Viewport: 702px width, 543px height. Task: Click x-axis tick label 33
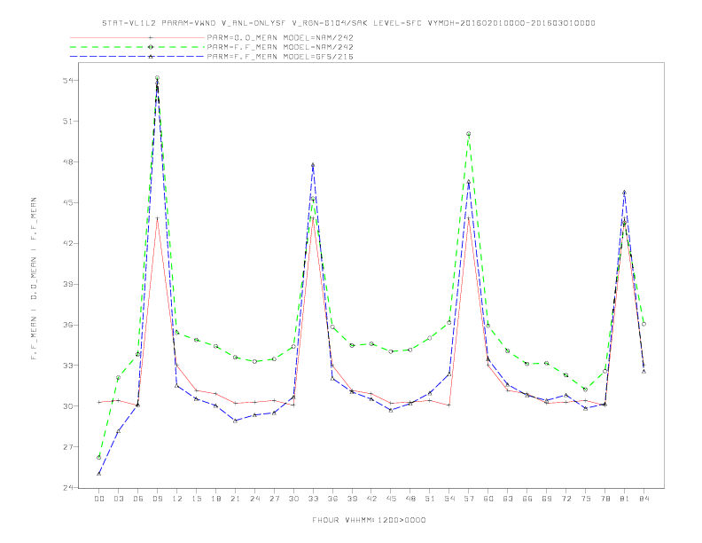click(313, 499)
